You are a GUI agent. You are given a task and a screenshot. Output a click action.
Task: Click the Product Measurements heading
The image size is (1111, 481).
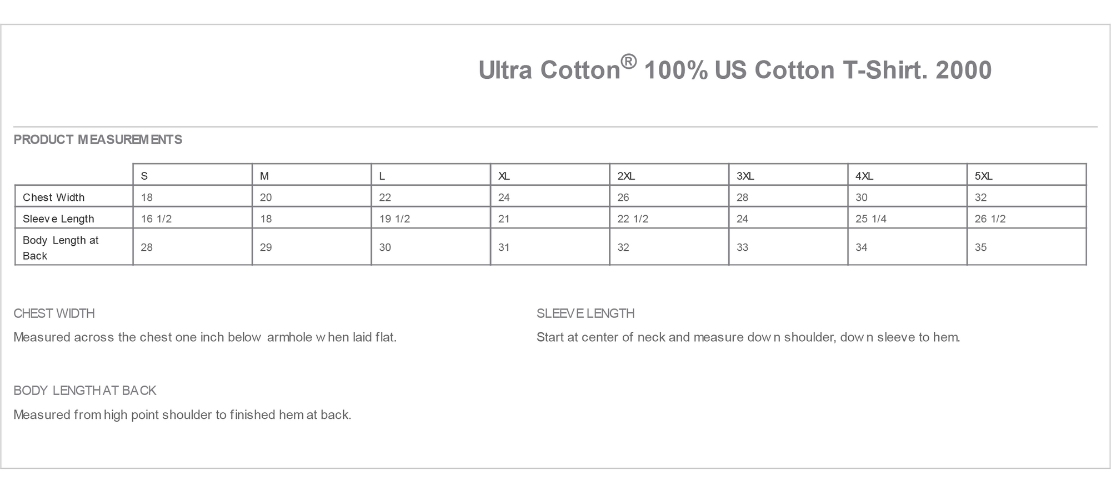(x=98, y=140)
